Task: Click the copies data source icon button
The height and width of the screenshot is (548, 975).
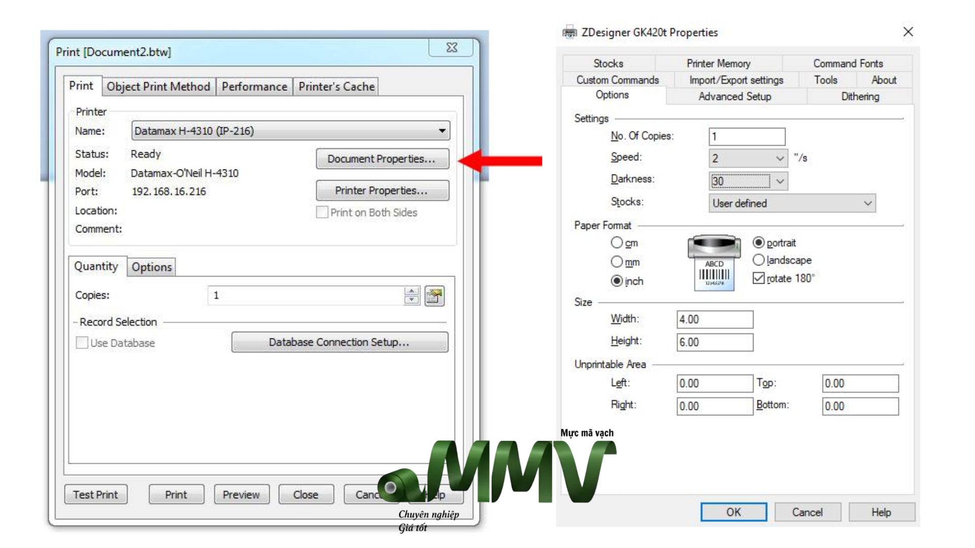Action: (434, 296)
